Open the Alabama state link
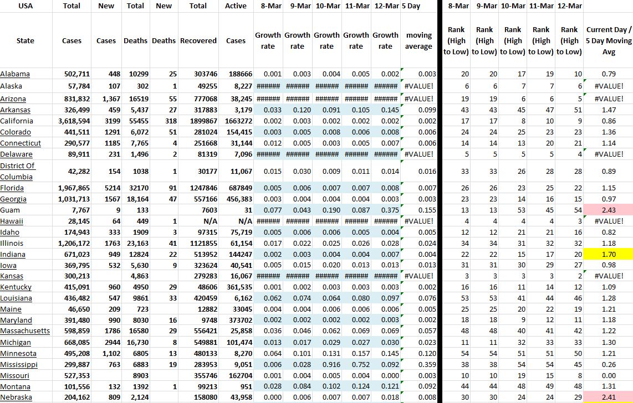 coord(15,74)
